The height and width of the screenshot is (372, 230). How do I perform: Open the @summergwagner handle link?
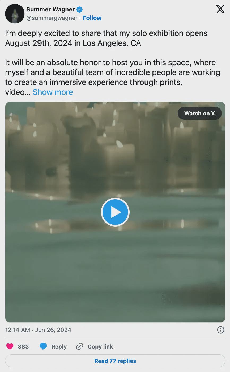[52, 18]
